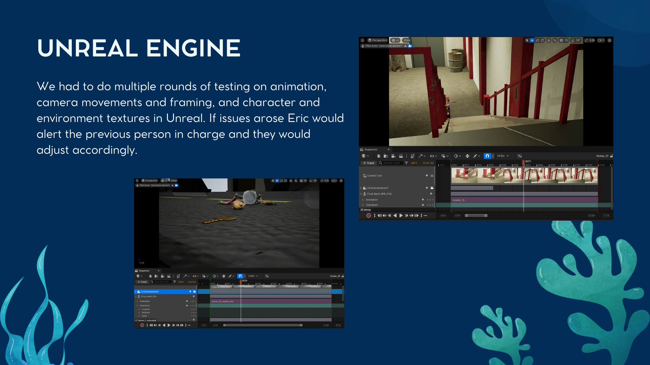
Task: Click the camera cuts thumbnail strip in Scene_13
Action: point(524,176)
